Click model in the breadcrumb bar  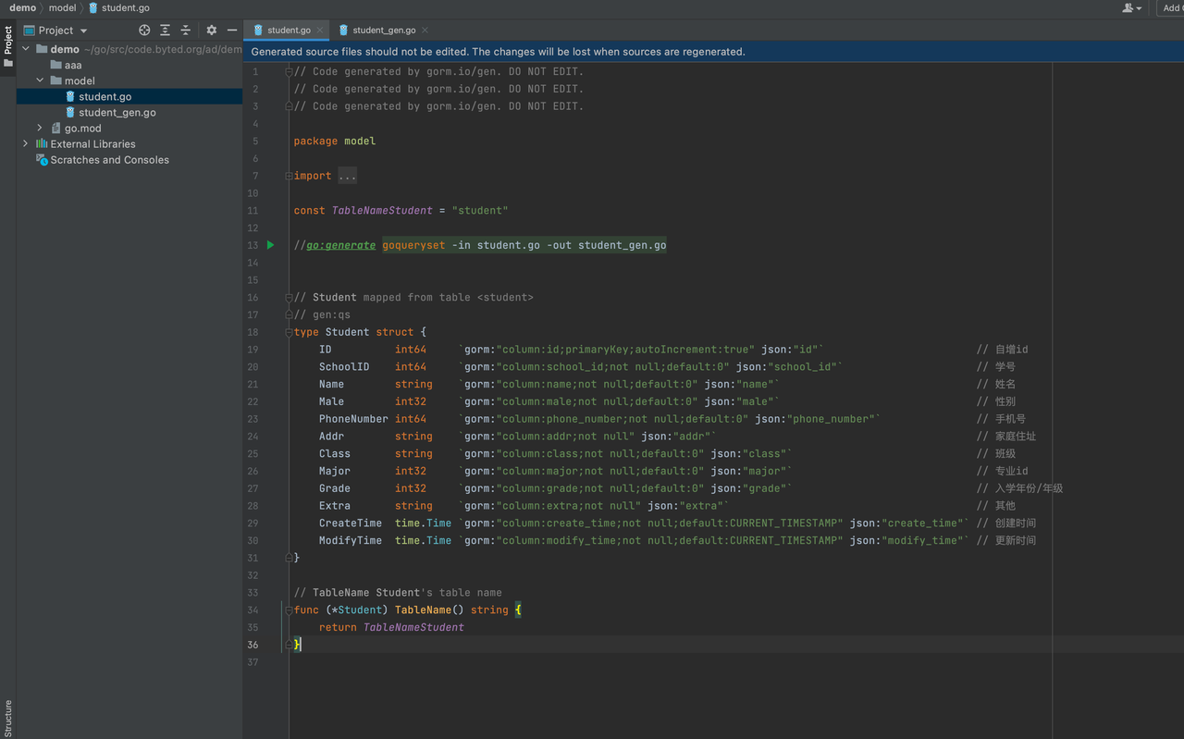pos(62,7)
